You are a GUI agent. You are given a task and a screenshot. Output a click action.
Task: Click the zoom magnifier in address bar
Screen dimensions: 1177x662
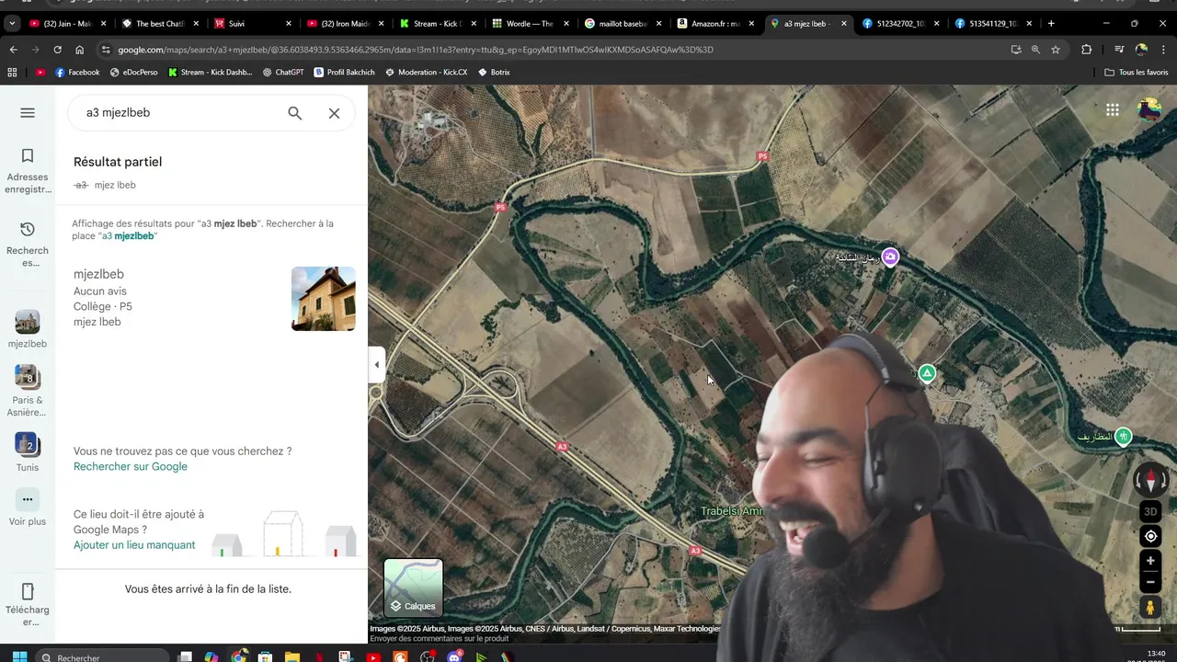[1035, 50]
